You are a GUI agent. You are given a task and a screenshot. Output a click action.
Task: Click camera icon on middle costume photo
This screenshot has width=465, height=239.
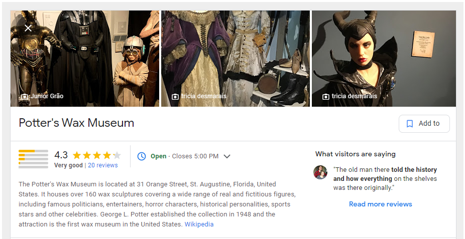click(175, 96)
